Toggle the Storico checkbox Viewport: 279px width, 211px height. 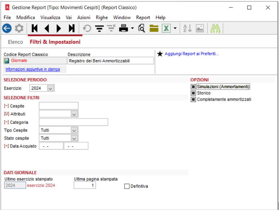tap(193, 93)
